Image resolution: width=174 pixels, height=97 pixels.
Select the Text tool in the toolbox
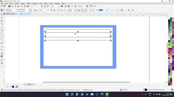click(2, 43)
